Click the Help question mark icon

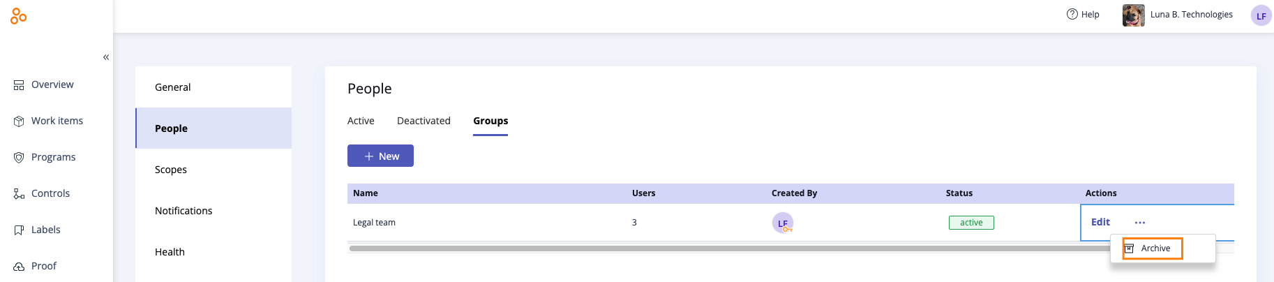(1072, 14)
